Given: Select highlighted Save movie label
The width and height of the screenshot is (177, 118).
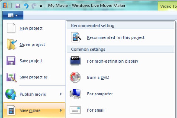Looking at the screenshot, I should click(30, 110).
